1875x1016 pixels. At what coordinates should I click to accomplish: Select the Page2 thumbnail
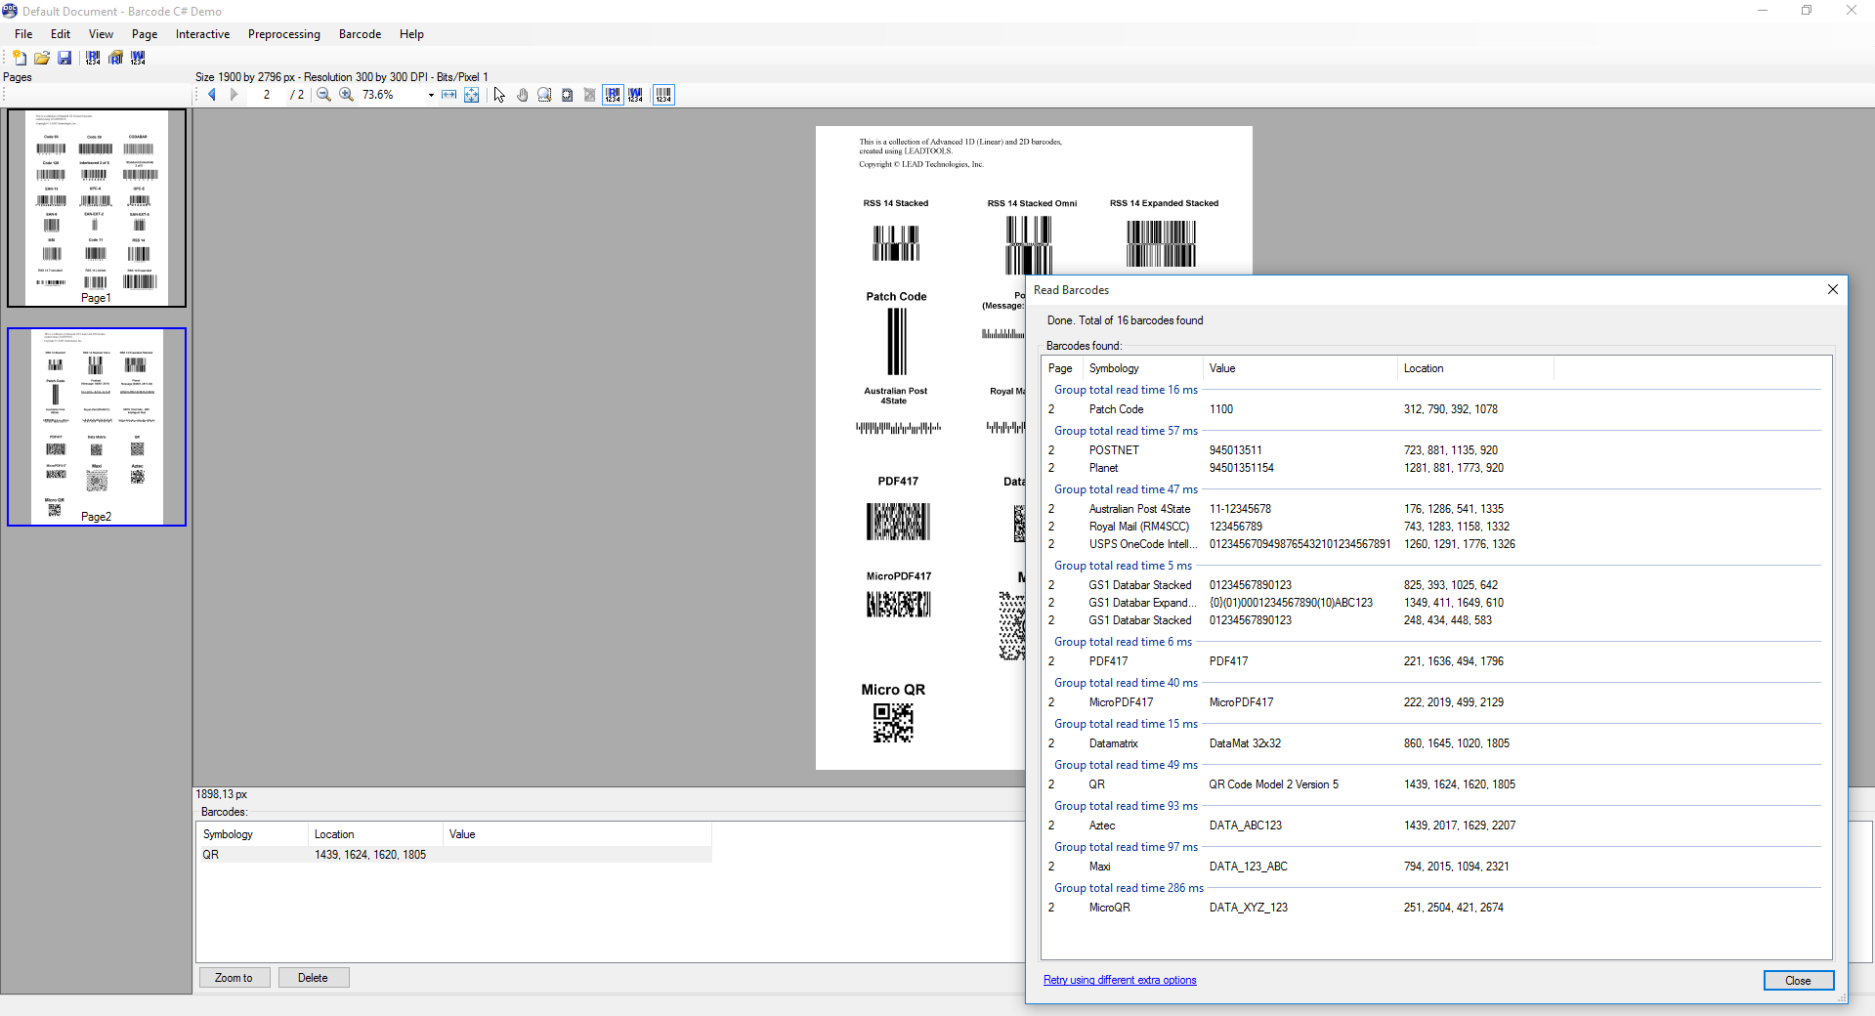[96, 427]
